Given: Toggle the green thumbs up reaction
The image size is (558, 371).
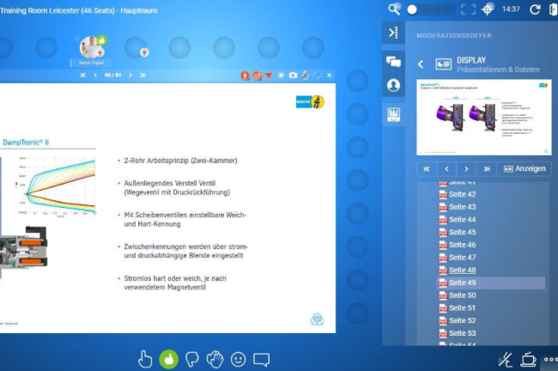Looking at the screenshot, I should [168, 359].
